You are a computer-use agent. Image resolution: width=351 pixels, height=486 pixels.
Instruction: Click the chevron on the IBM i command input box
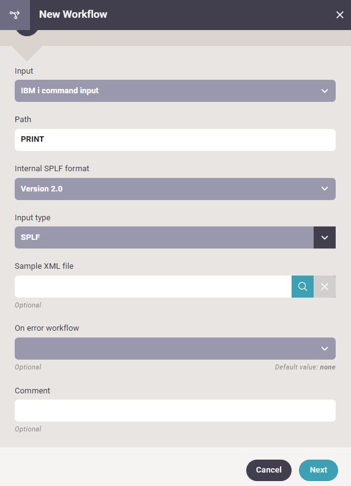pos(325,91)
